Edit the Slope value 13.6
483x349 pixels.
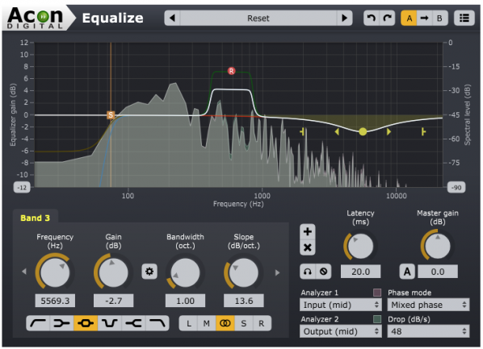244,301
